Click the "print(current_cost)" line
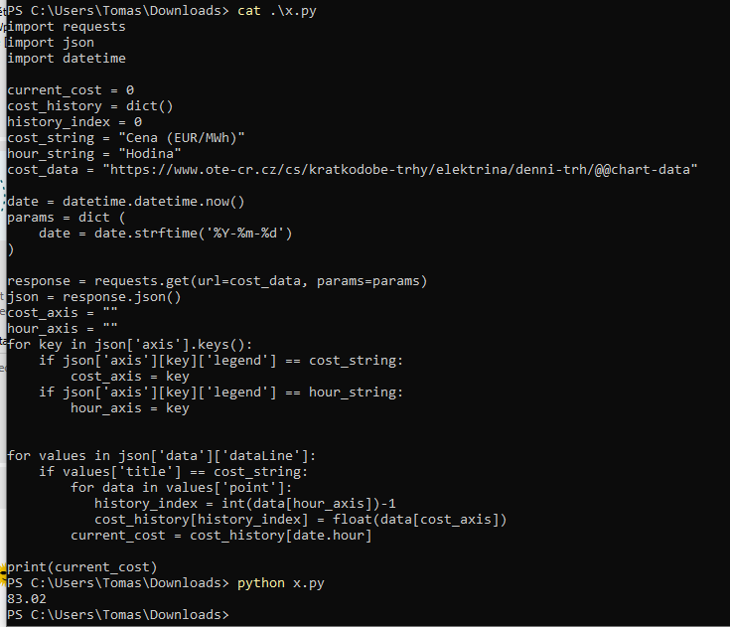730x627 pixels. (82, 567)
